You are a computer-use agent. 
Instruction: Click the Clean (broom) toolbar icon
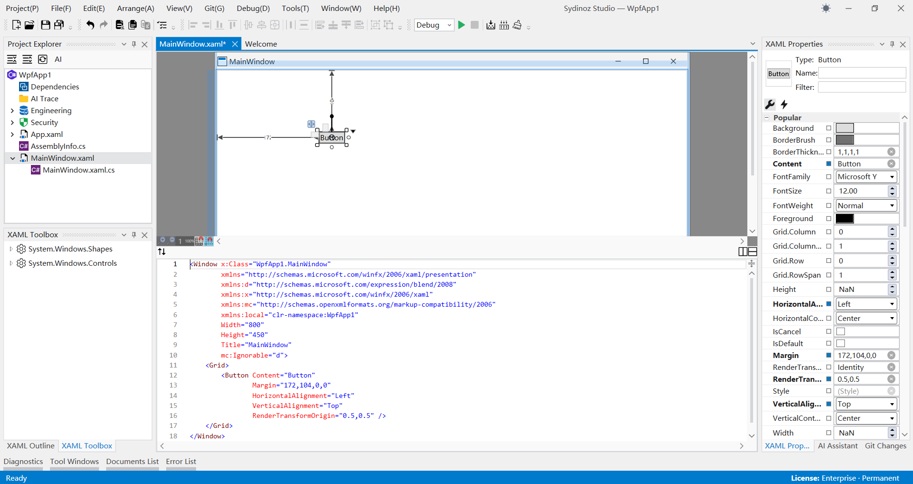[517, 25]
